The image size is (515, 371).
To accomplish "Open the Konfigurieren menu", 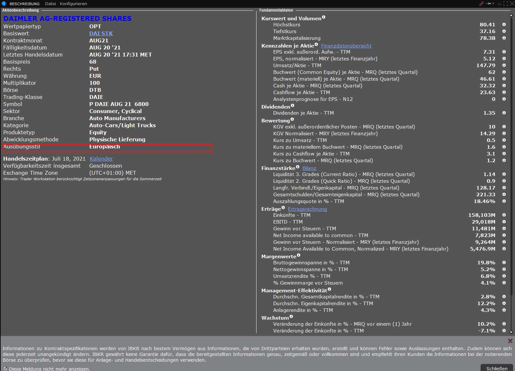I will tap(73, 4).
